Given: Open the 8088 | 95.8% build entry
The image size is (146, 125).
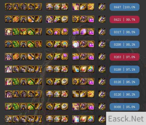Looking at the screenshot, I should (125, 107).
